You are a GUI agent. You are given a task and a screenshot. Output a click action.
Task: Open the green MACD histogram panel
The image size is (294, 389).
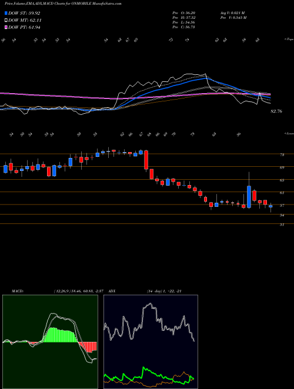(x=50, y=342)
